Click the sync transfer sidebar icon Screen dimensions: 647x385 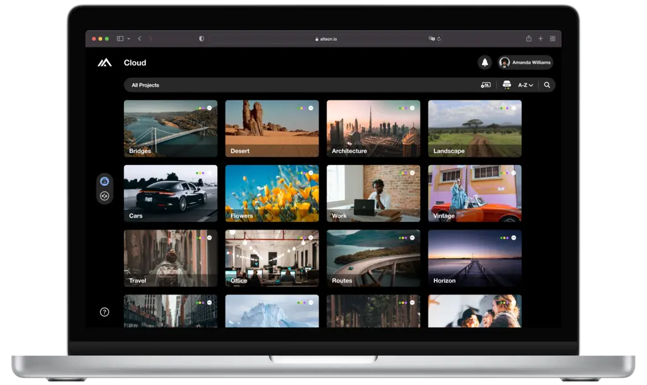click(x=105, y=196)
